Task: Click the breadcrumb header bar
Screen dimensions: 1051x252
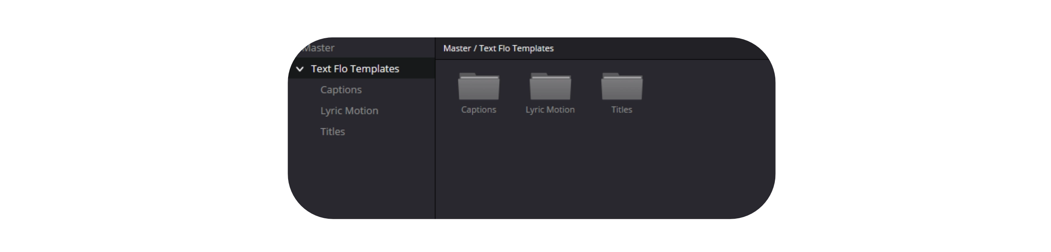Action: [x=598, y=48]
